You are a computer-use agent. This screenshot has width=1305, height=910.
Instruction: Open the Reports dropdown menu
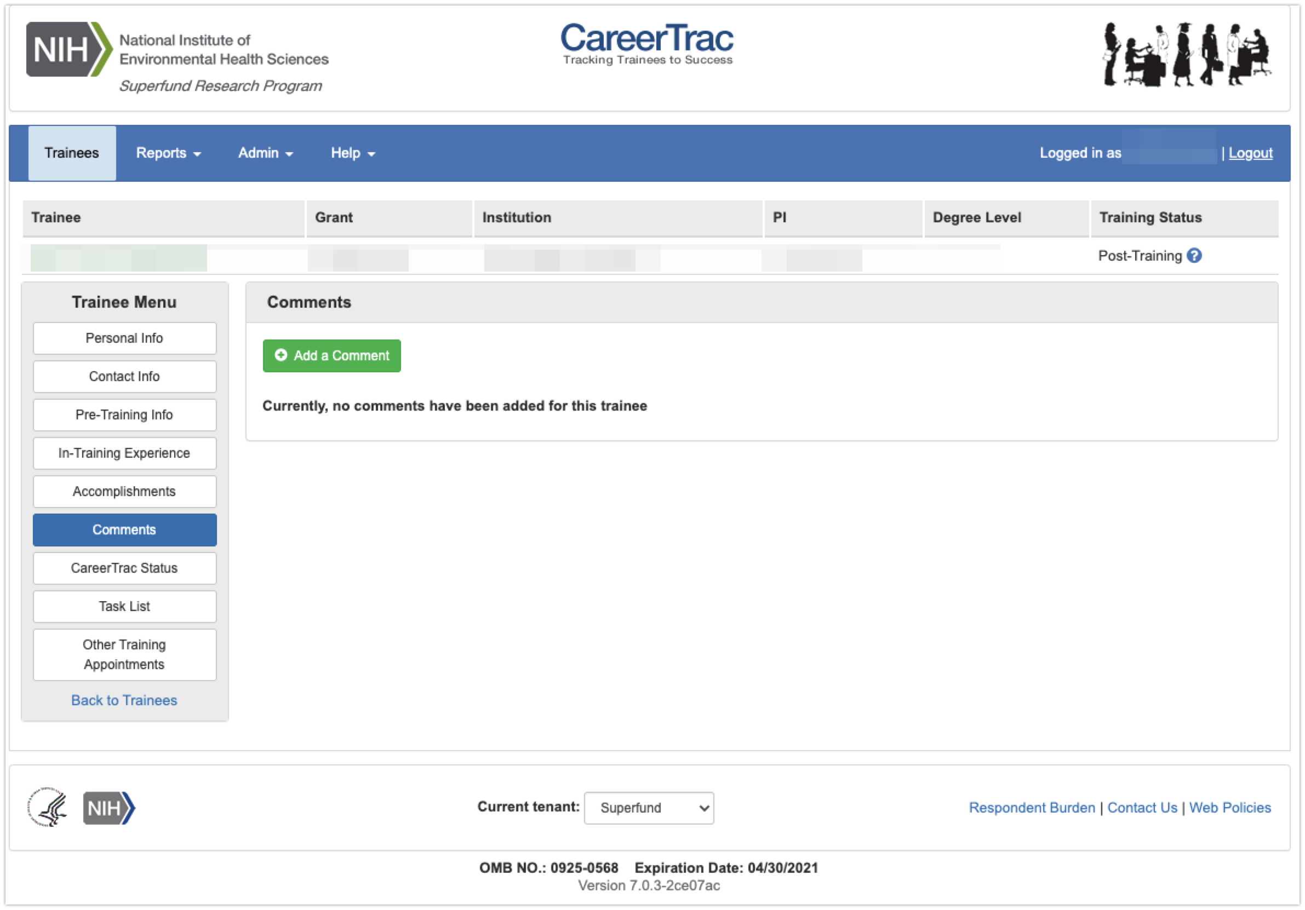click(168, 153)
